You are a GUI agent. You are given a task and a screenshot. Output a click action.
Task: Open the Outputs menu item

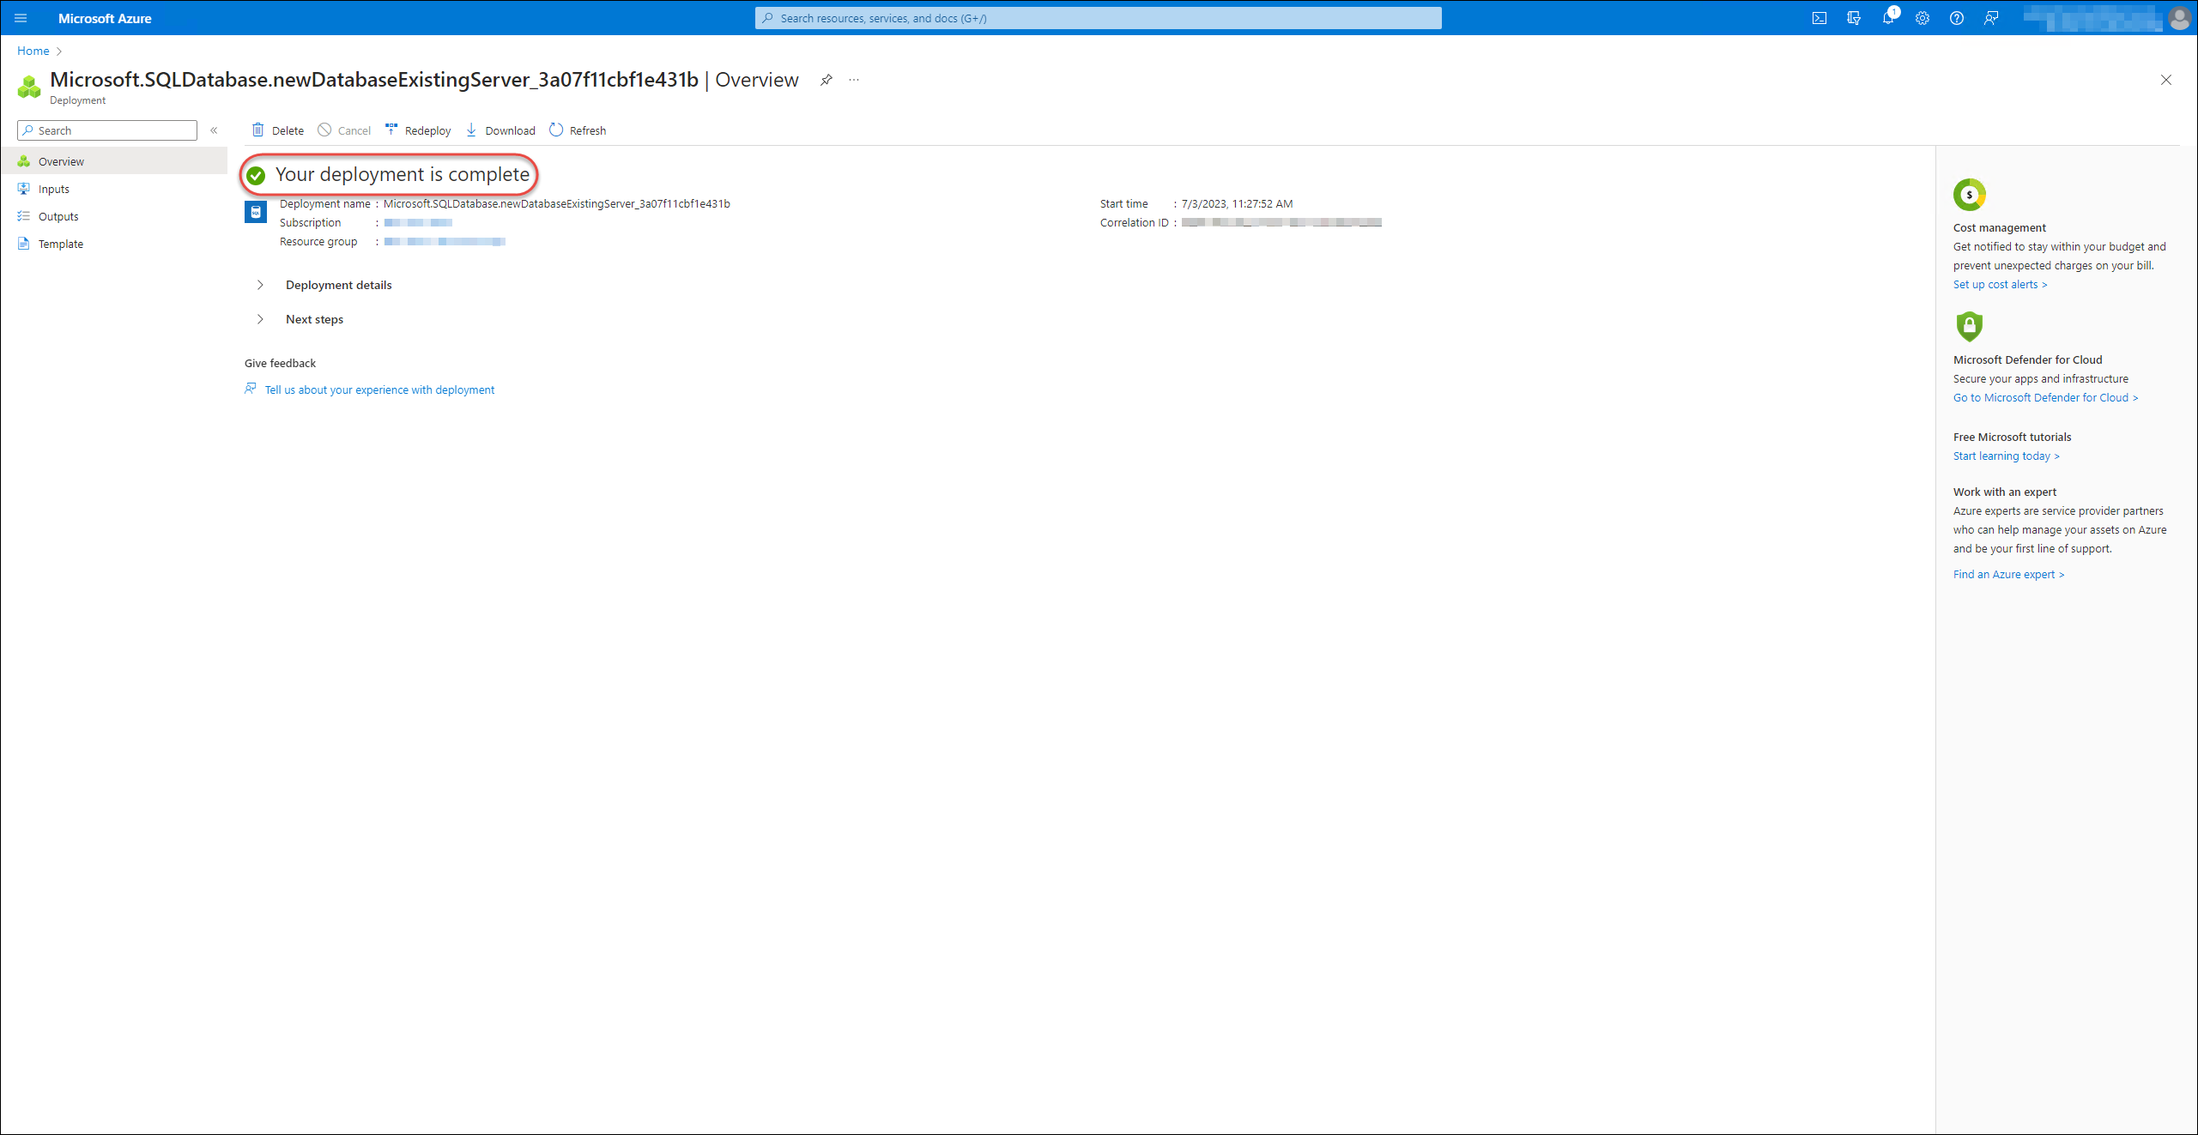pos(113,216)
